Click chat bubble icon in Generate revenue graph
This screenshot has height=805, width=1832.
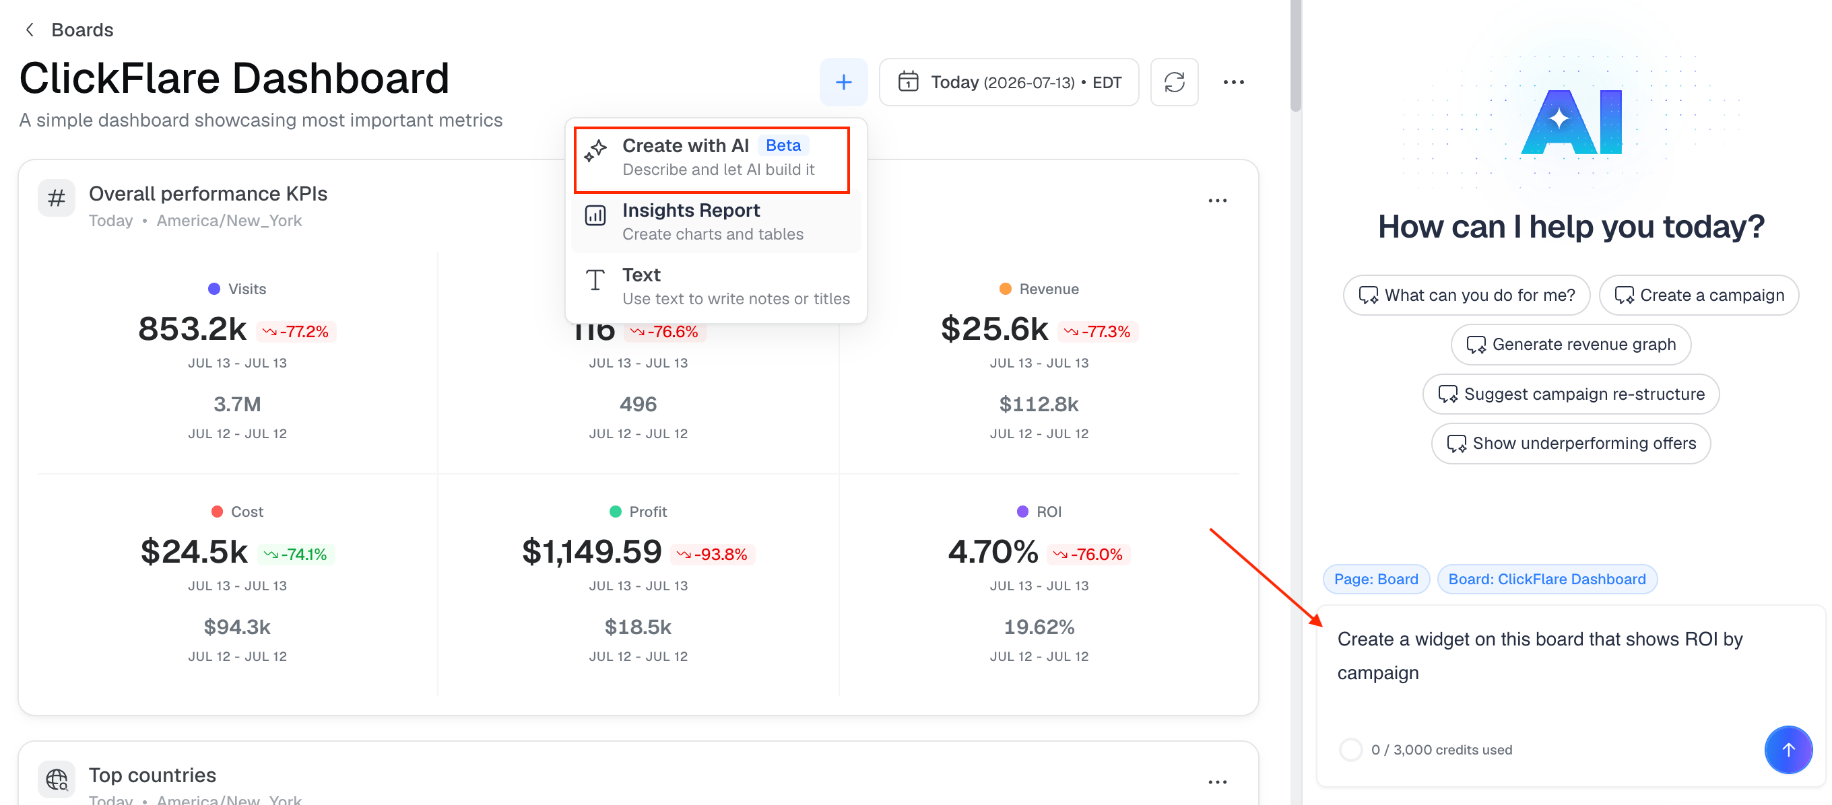point(1476,345)
